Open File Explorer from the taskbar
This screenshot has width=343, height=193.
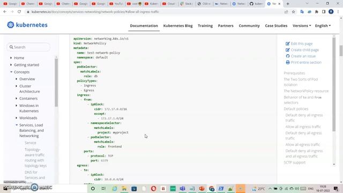coord(124,188)
